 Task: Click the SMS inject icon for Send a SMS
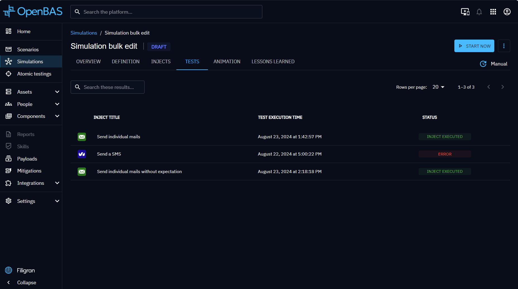point(82,154)
